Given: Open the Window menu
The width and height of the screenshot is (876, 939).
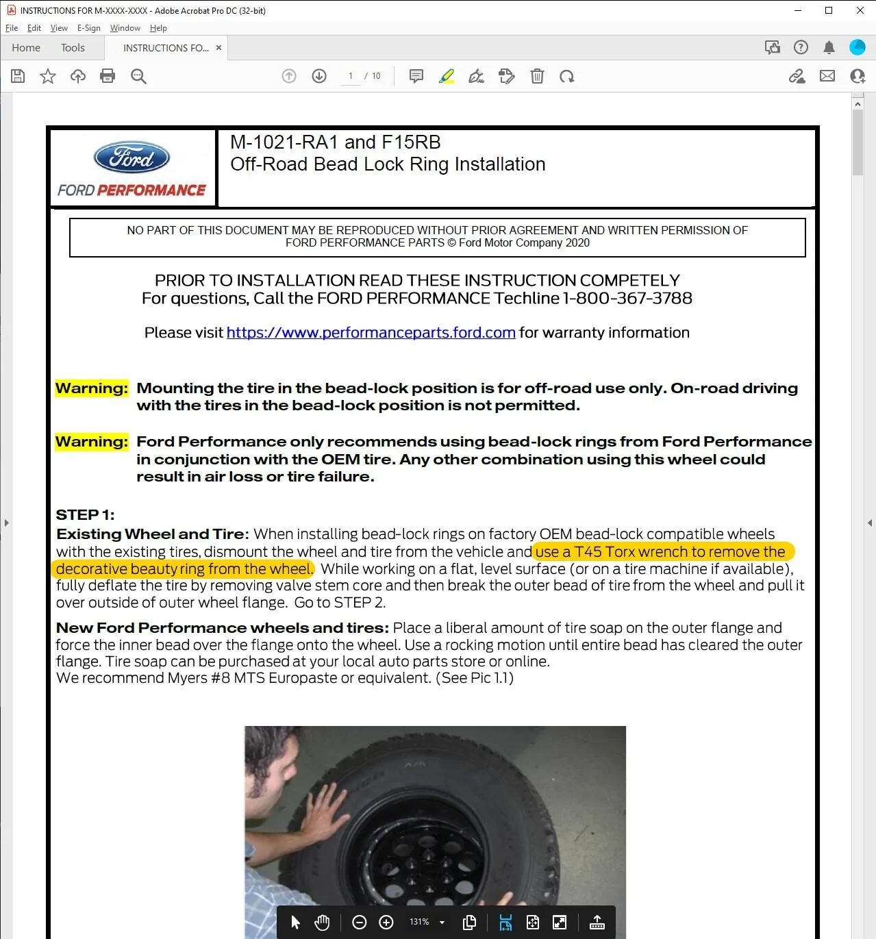Looking at the screenshot, I should coord(125,28).
